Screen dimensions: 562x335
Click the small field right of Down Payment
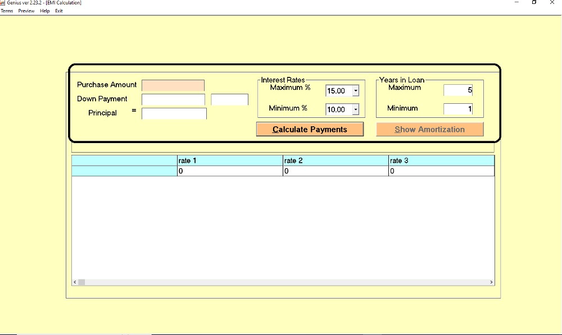pos(229,100)
